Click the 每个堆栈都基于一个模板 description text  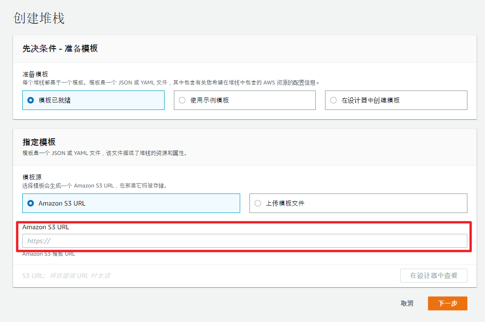tap(171, 83)
